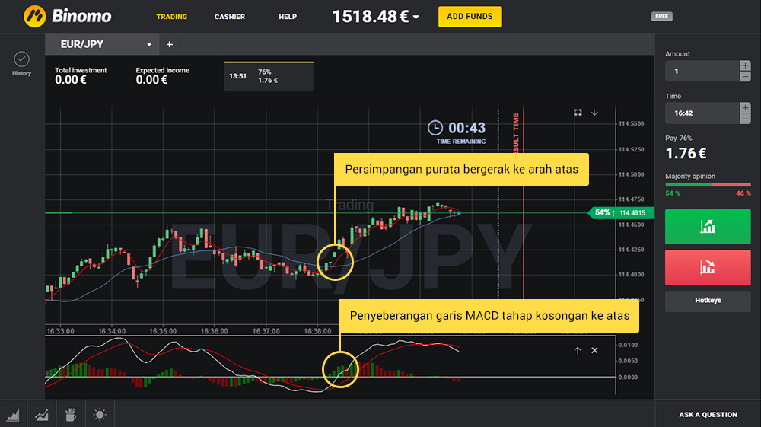This screenshot has width=761, height=427.
Task: Add a new asset tab with plus
Action: (170, 44)
